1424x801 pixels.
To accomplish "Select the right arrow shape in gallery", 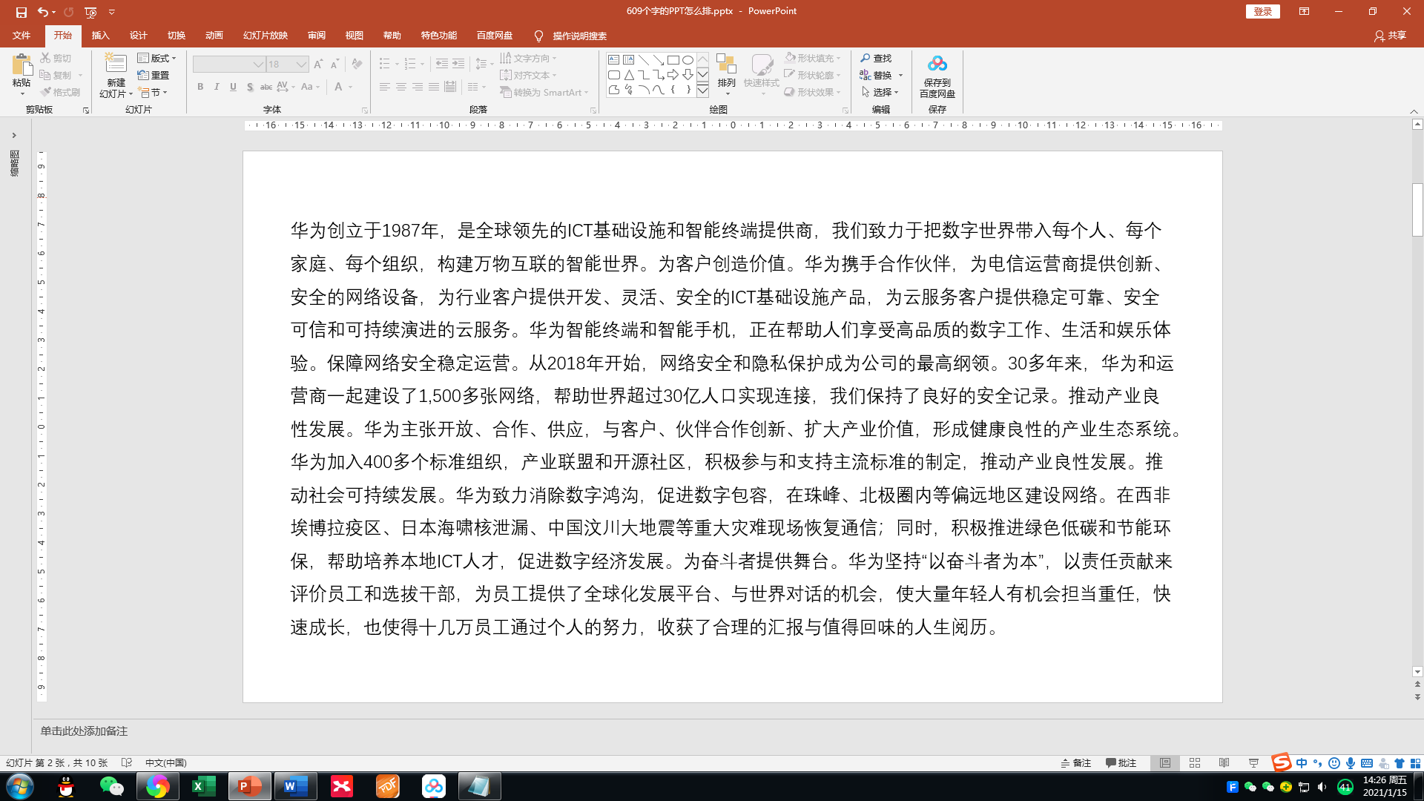I will pyautogui.click(x=673, y=75).
